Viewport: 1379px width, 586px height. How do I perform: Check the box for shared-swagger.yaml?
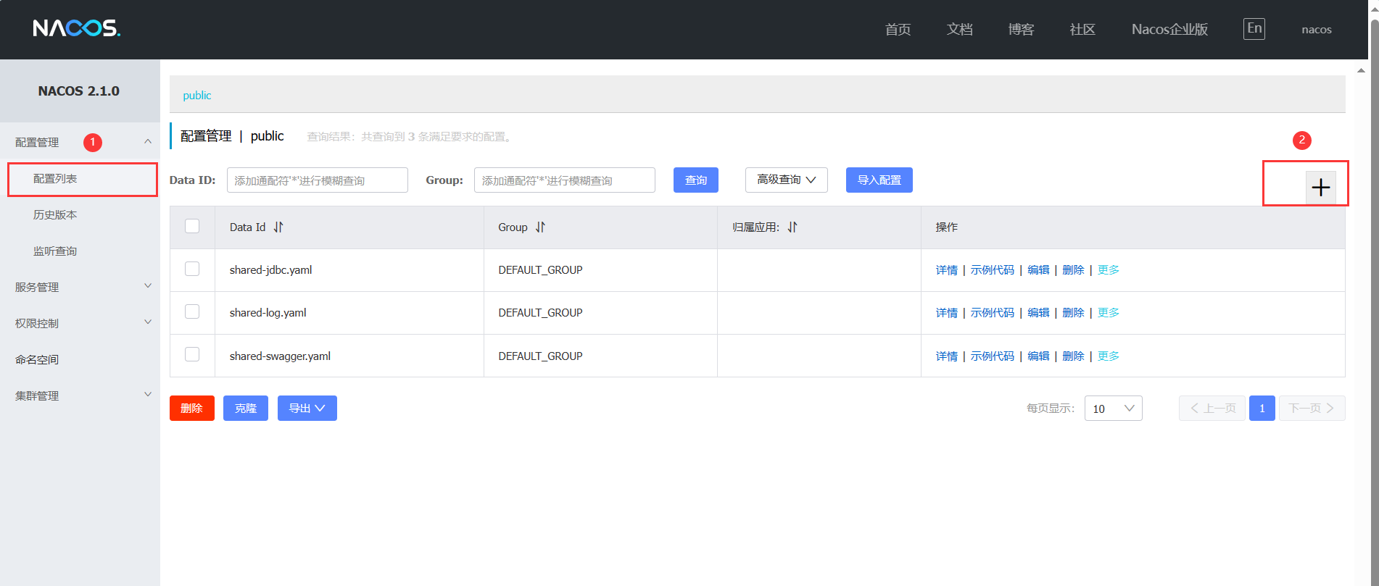click(192, 354)
